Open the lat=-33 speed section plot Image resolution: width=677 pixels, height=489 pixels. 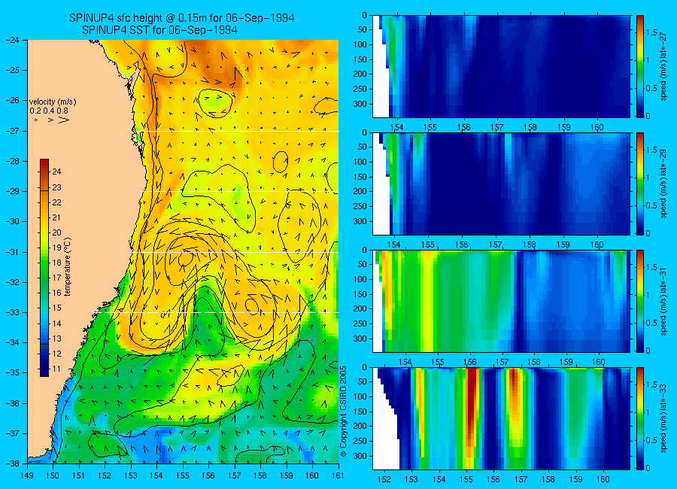(501, 418)
